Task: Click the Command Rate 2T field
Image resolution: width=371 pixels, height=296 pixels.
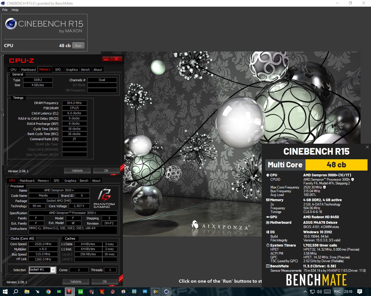Action: click(74, 139)
